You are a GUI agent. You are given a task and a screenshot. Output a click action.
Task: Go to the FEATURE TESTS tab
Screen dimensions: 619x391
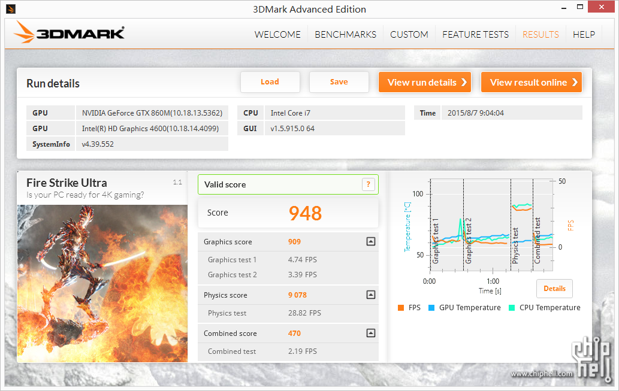[475, 35]
